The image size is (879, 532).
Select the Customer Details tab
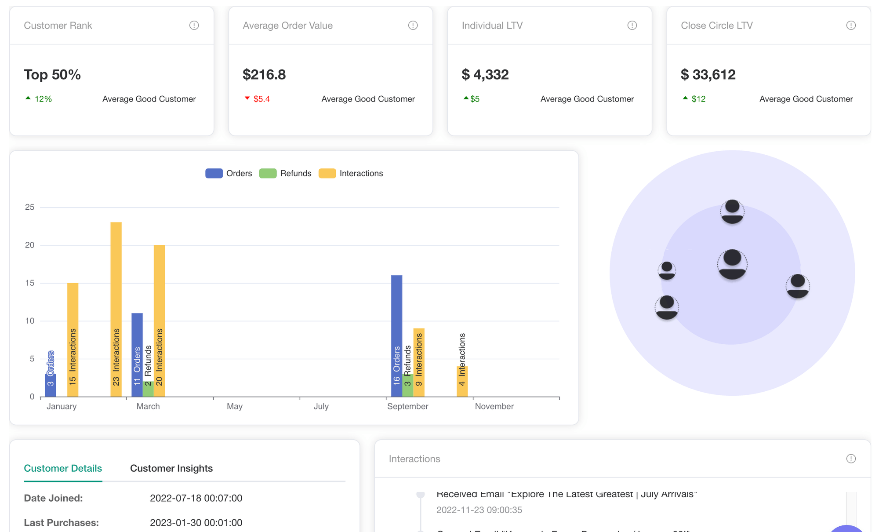pyautogui.click(x=63, y=468)
